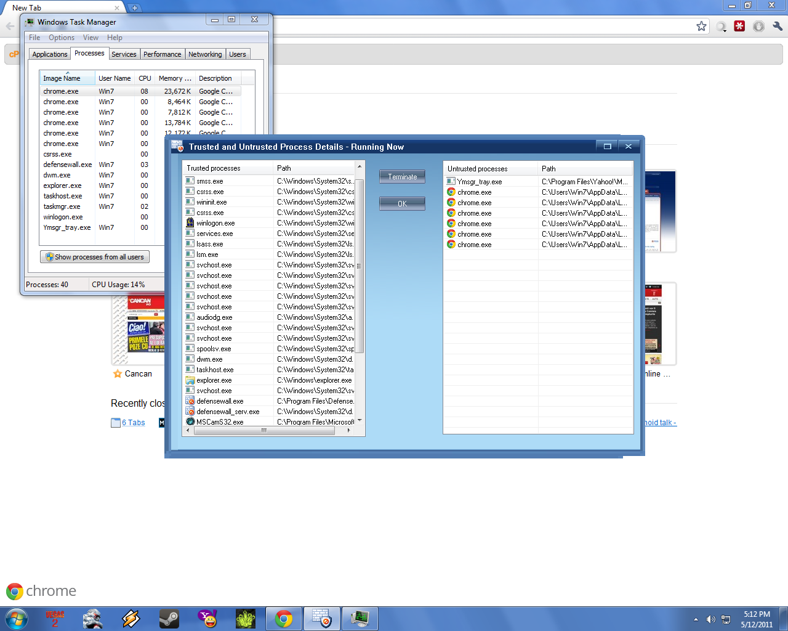Screen dimensions: 788x631
Task: Open the Windows Start menu orb
Action: click(x=17, y=619)
